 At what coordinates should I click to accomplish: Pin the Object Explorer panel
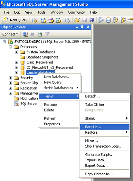click(82, 27)
